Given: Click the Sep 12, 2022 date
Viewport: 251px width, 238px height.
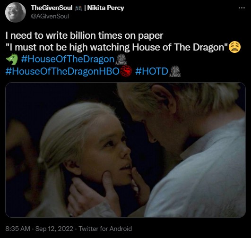Looking at the screenshot, I should (54, 229).
